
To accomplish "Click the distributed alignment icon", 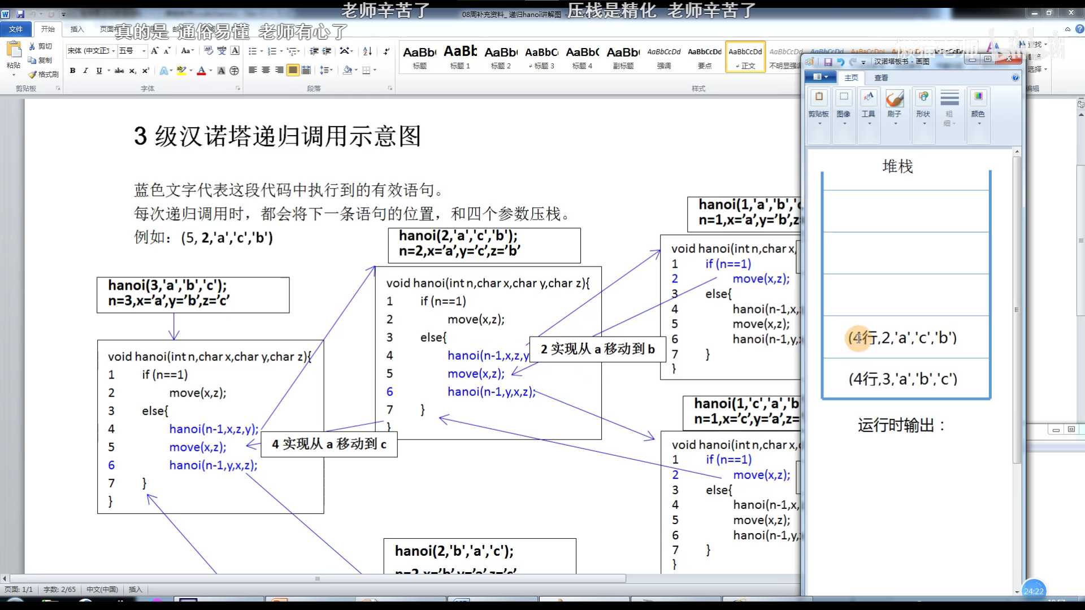I will pos(306,70).
